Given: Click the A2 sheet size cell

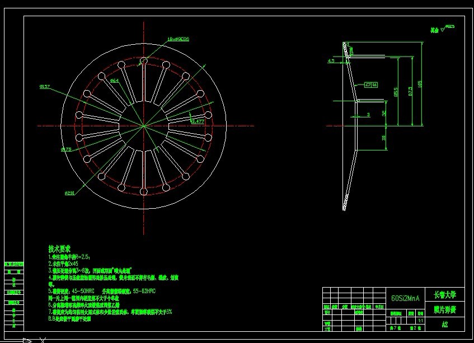Looking at the screenshot, I should click(x=445, y=325).
